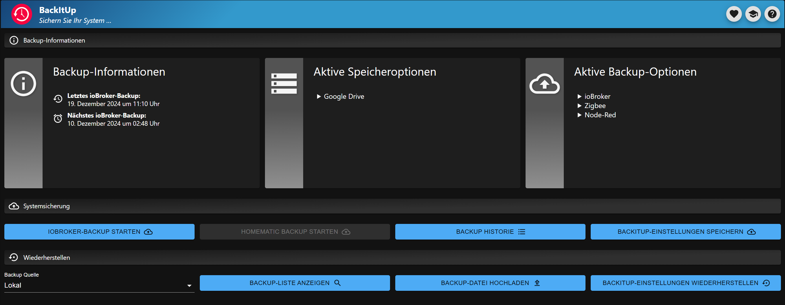Click the storage server icon on Speicheroptionen card
Viewport: 785px width, 305px height.
pos(284,83)
